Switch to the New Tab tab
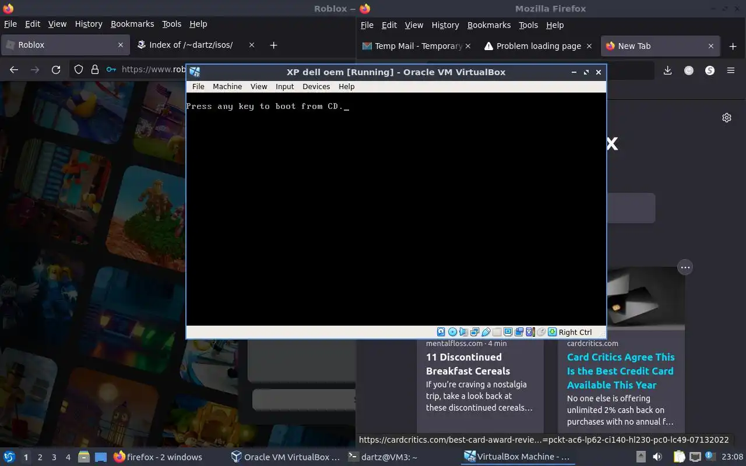 (x=660, y=46)
